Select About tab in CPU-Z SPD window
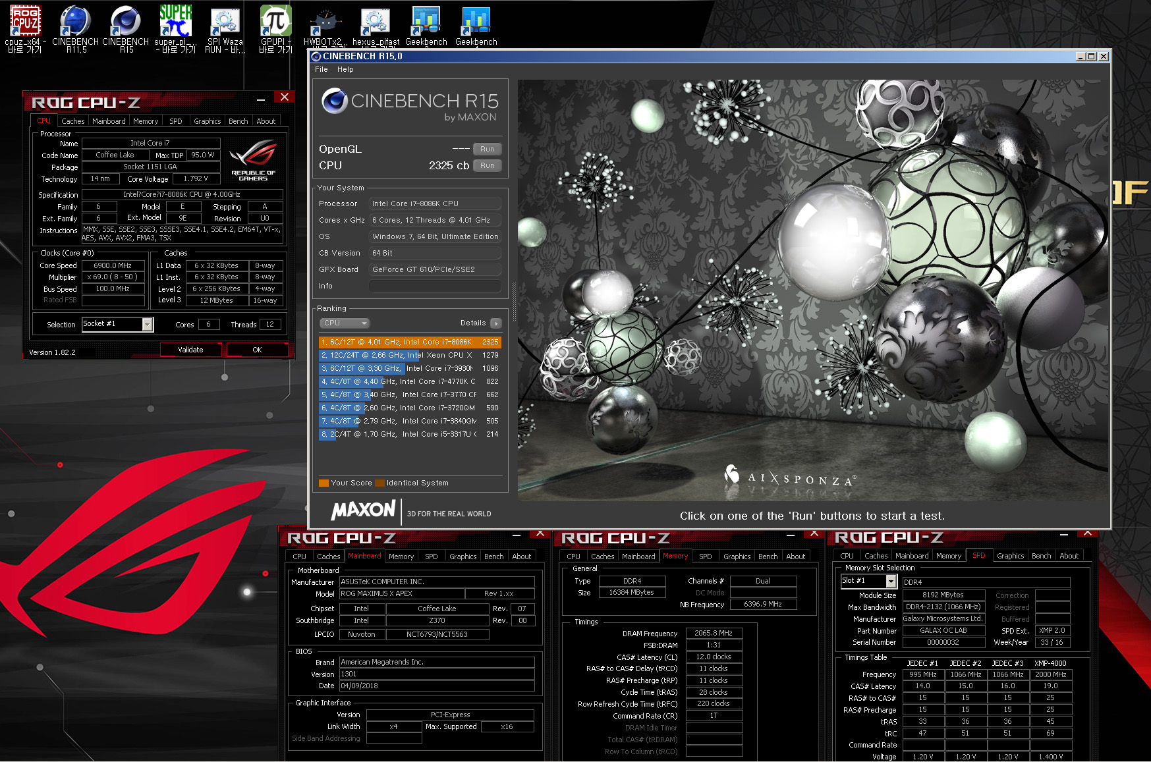The width and height of the screenshot is (1151, 762). 1069,556
